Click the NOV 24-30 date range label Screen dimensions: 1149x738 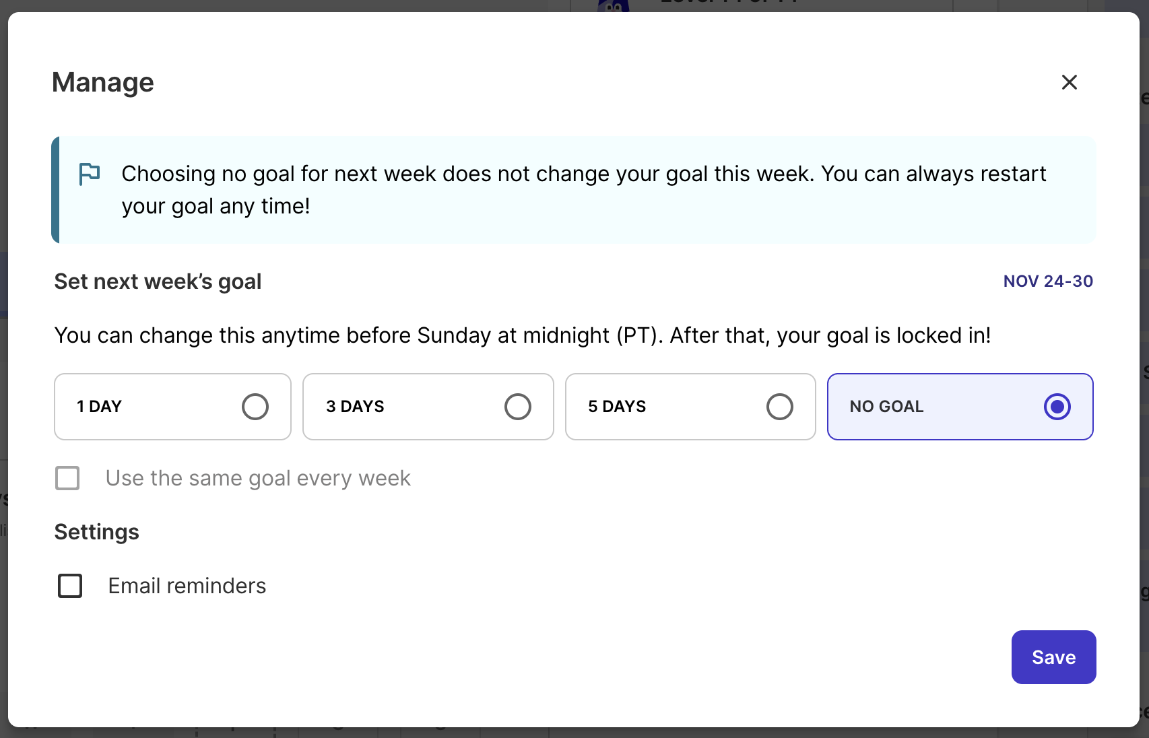tap(1048, 281)
